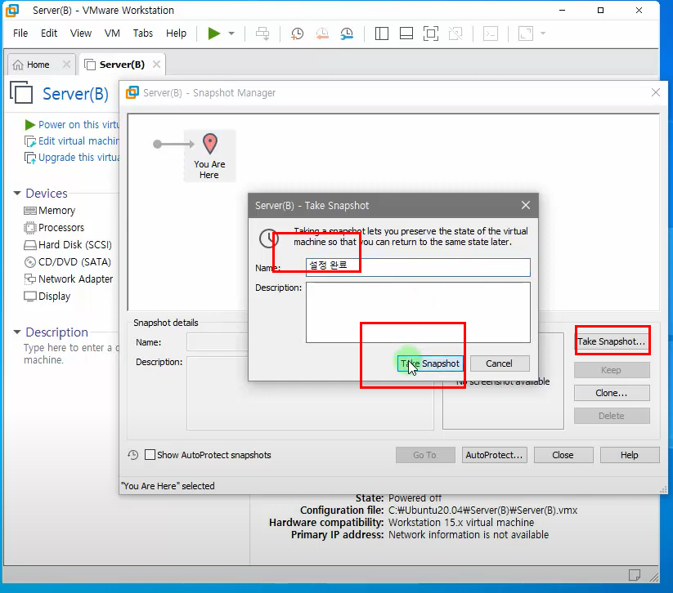Click the Send Ctrl+Alt+Del toolbar icon

[x=262, y=33]
